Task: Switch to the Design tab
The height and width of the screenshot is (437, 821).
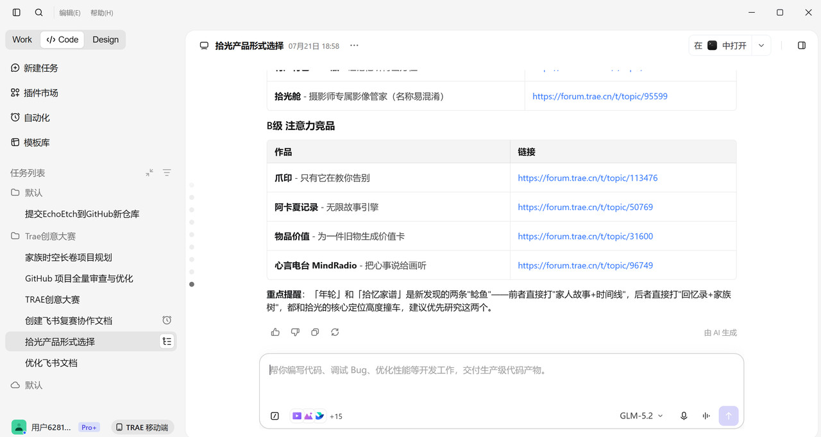Action: pos(105,40)
